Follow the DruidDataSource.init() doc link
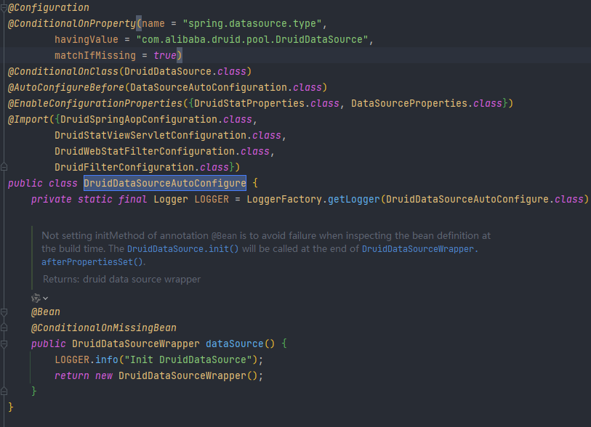This screenshot has width=591, height=427. pos(182,249)
